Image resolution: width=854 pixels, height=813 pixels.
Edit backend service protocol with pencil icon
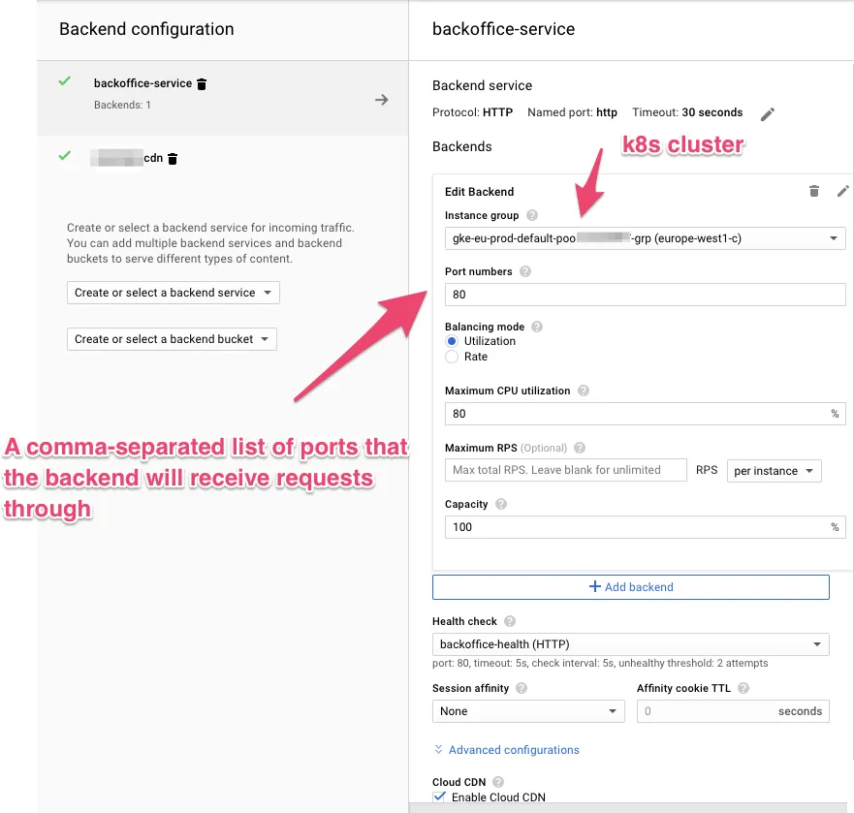(768, 114)
